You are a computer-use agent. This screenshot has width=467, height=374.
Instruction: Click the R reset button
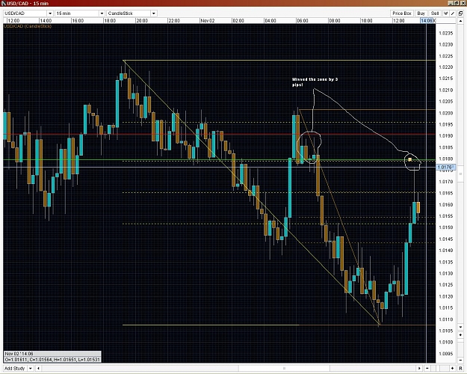point(460,368)
